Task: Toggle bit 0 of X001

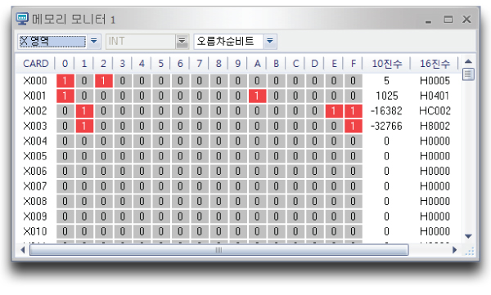Action: click(x=65, y=96)
